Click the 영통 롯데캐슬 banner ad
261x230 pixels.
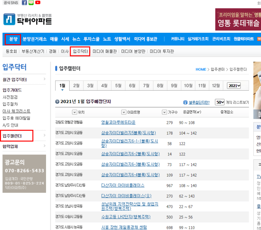(x=238, y=19)
